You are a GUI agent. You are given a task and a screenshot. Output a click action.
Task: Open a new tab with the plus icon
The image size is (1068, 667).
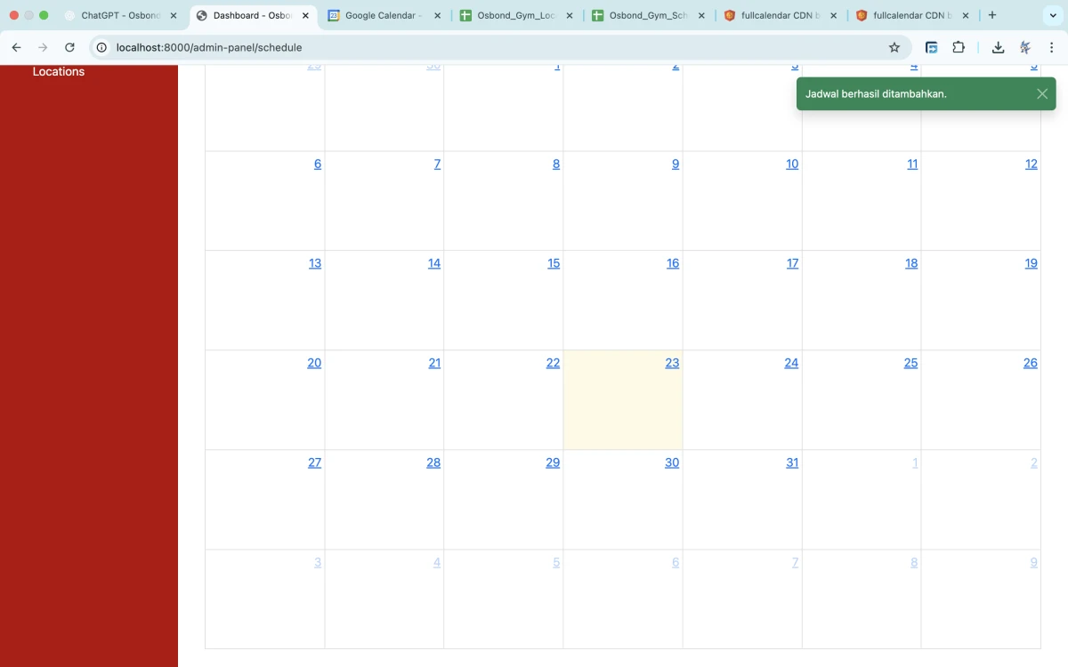click(x=992, y=15)
